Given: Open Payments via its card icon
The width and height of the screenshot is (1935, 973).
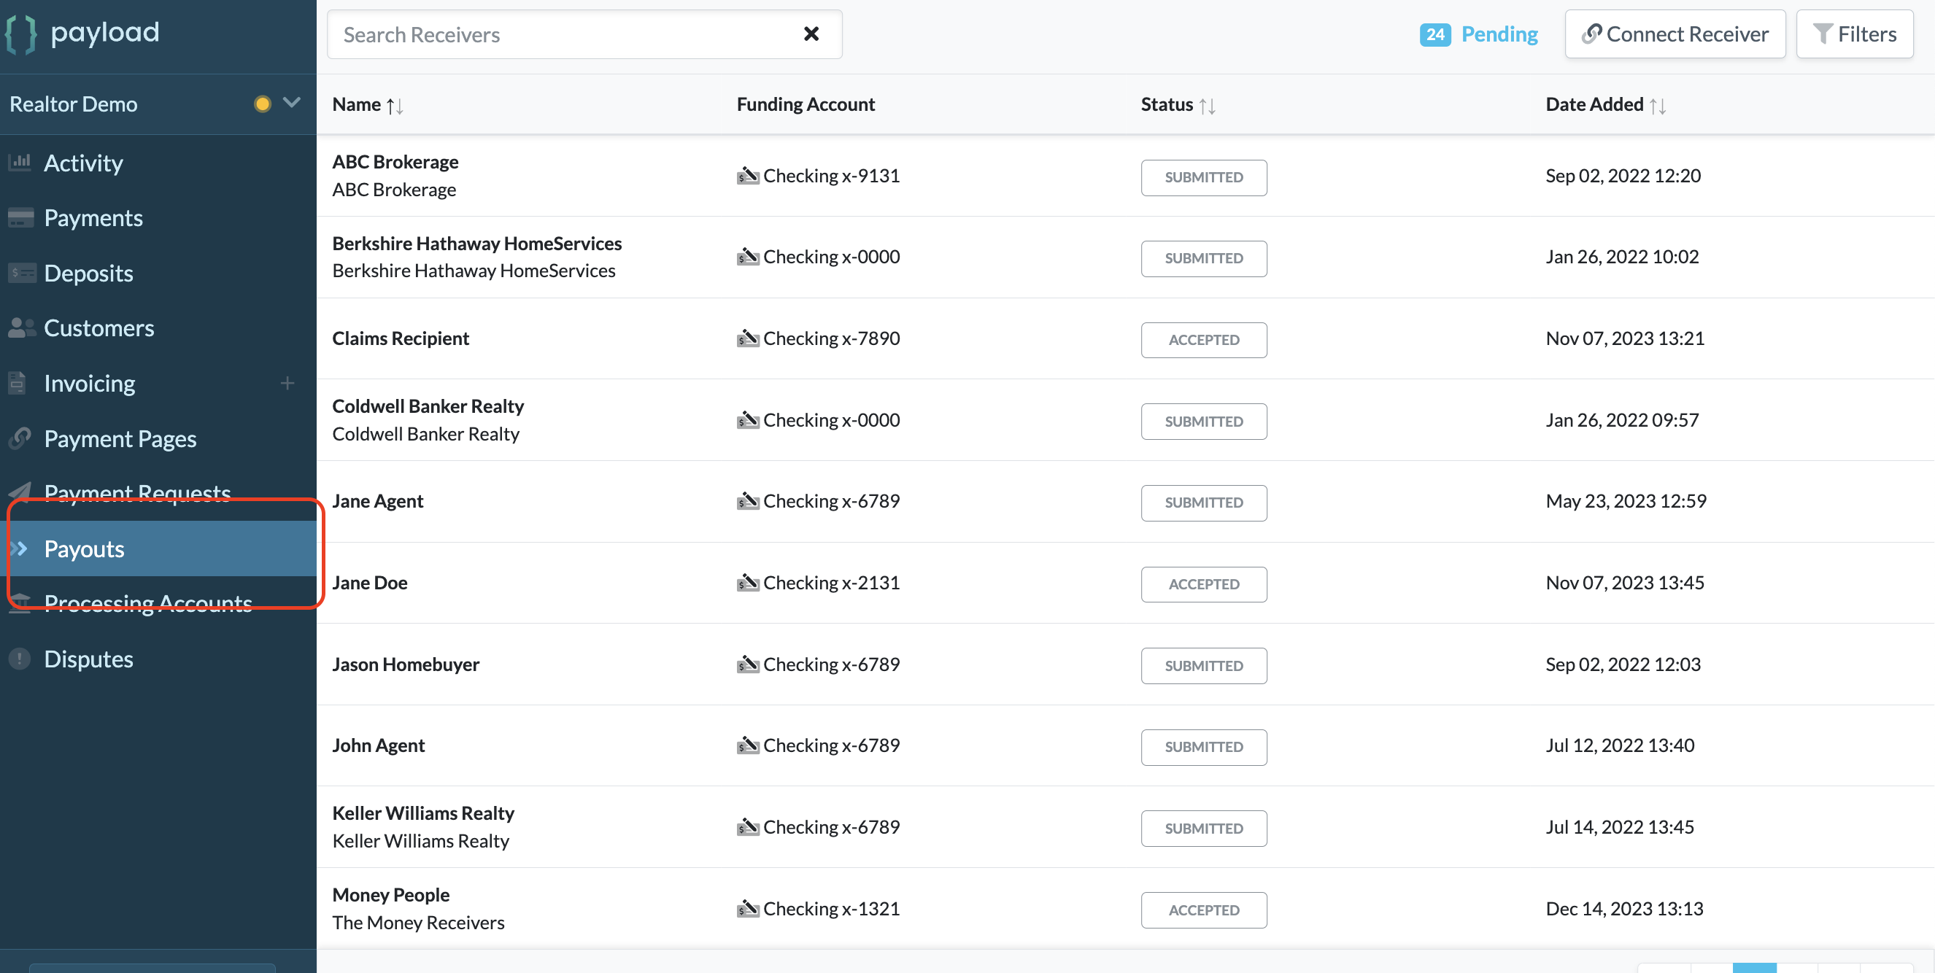Looking at the screenshot, I should tap(20, 218).
